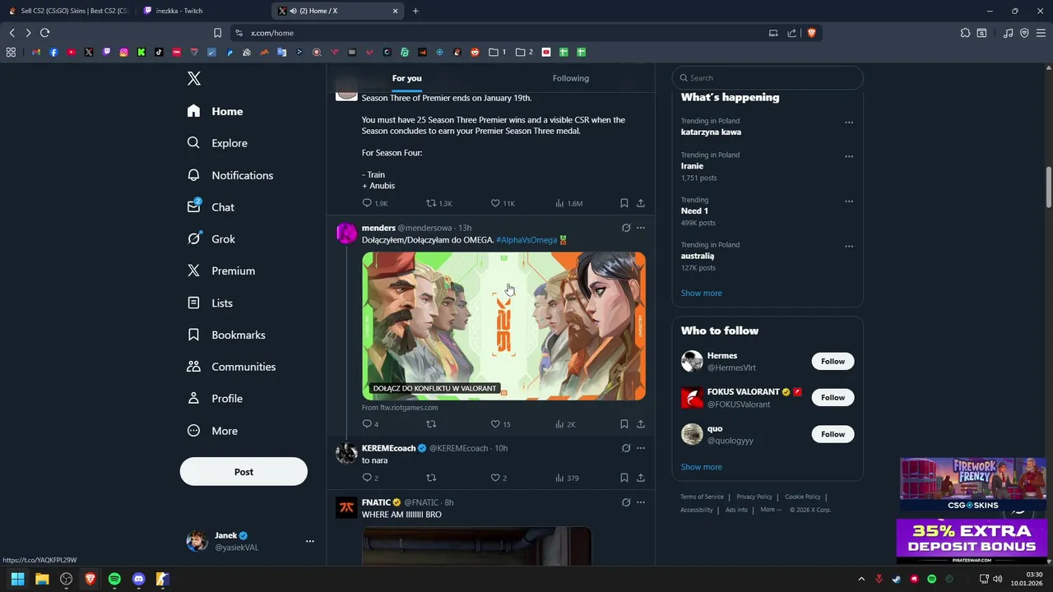The image size is (1053, 592).
Task: Repost the KEREMEcoach post
Action: 431,478
